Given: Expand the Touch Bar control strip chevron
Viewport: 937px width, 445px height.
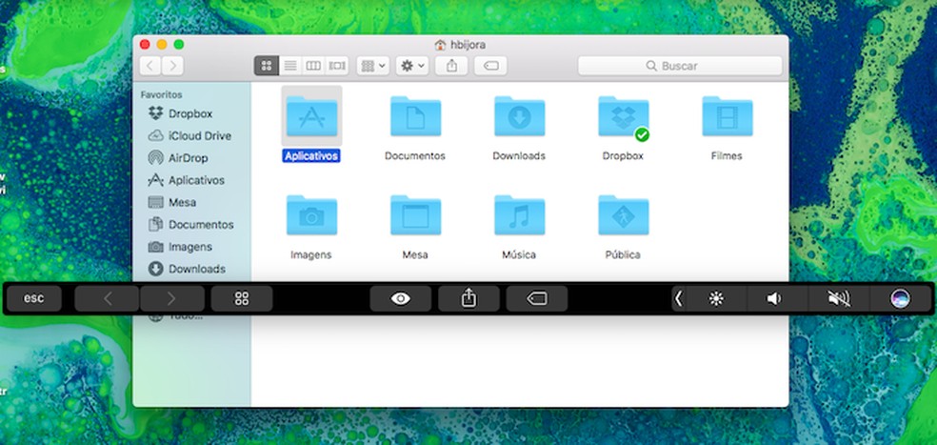Looking at the screenshot, I should tap(678, 298).
